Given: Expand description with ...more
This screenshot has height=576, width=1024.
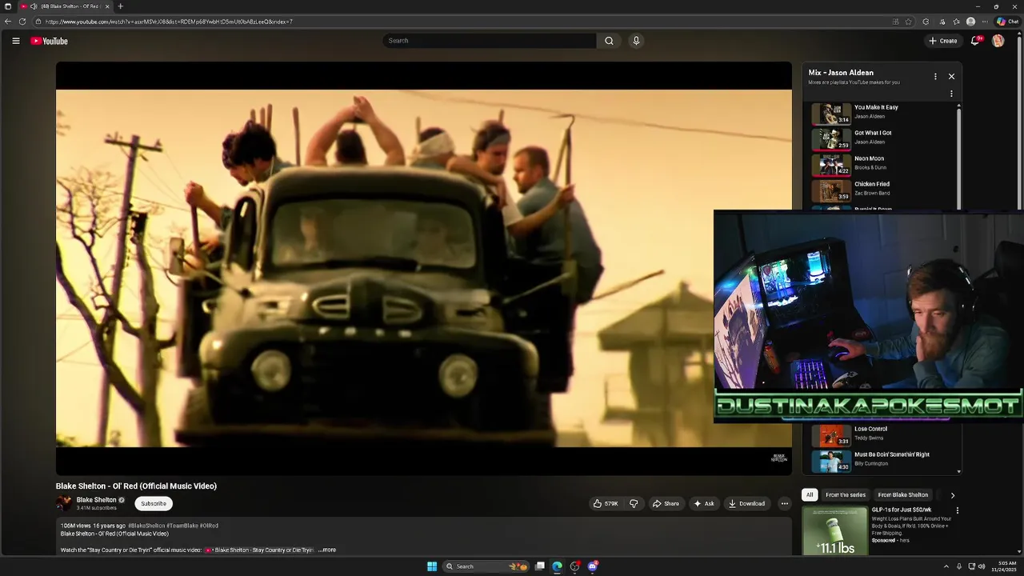Looking at the screenshot, I should pos(326,550).
